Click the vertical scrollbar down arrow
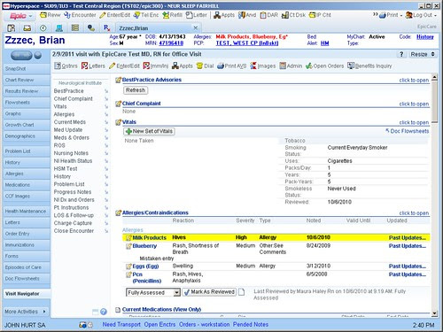The image size is (443, 332). click(434, 313)
